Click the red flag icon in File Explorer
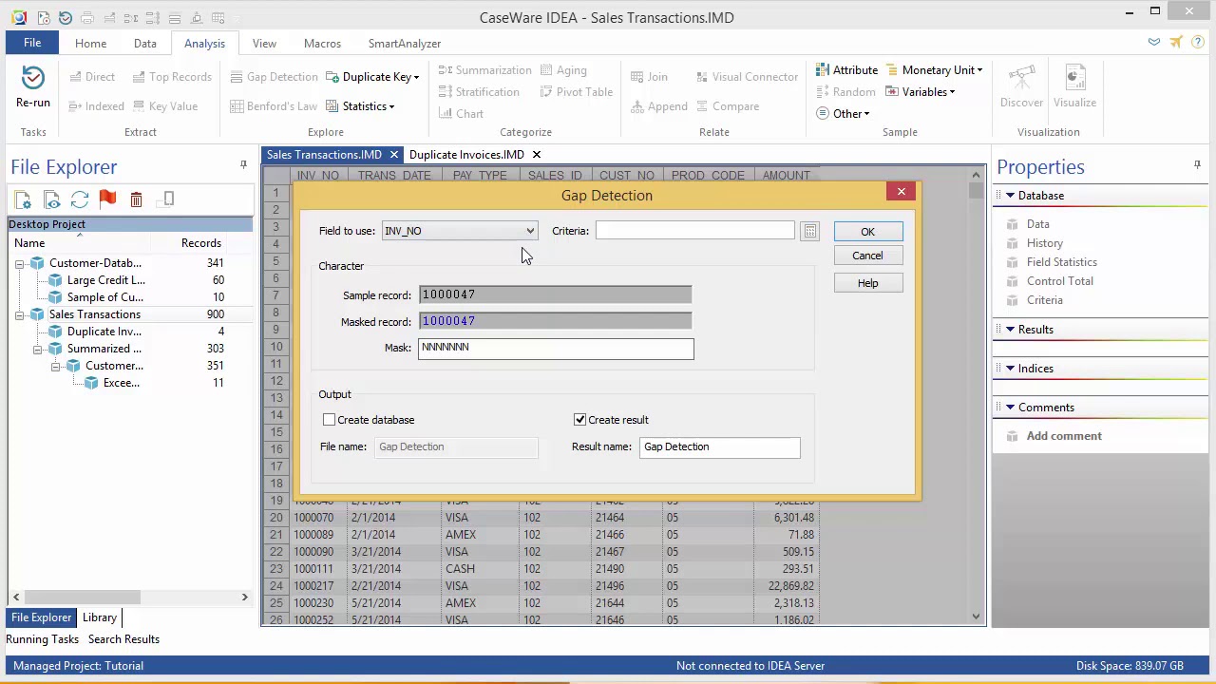Viewport: 1216px width, 684px height. pyautogui.click(x=107, y=199)
